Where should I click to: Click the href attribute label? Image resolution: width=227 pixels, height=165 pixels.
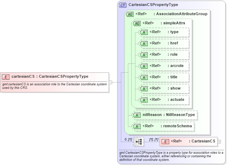164,43
